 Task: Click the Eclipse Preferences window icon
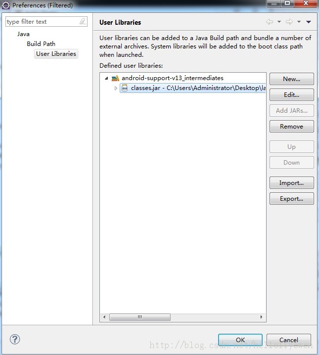tap(5, 5)
